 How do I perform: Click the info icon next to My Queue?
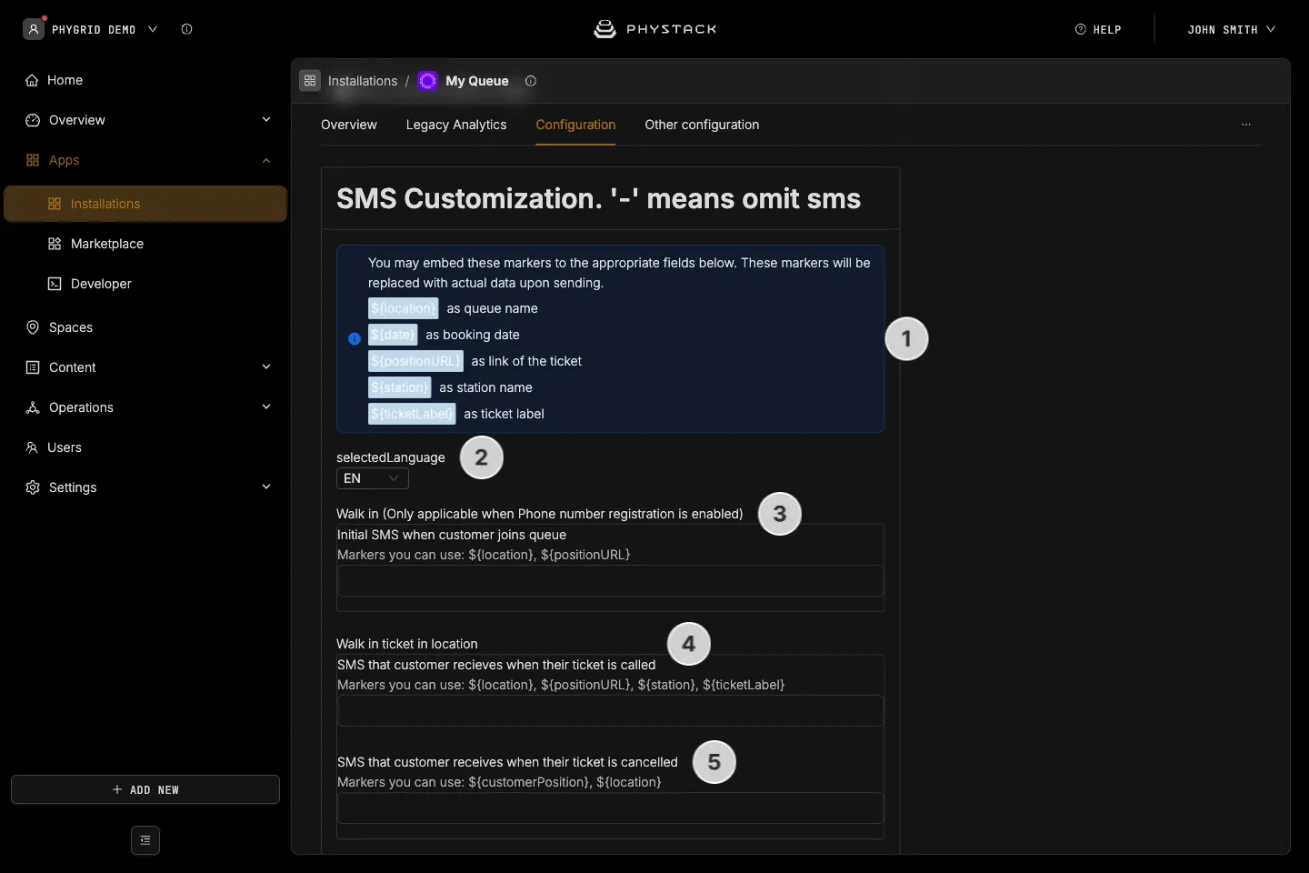coord(531,81)
